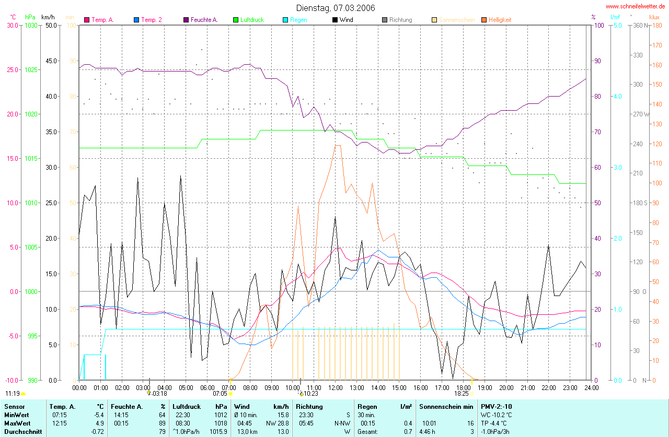This screenshot has height=437, width=669.
Task: Click the Feuchte A. legend label
Action: 204,20
